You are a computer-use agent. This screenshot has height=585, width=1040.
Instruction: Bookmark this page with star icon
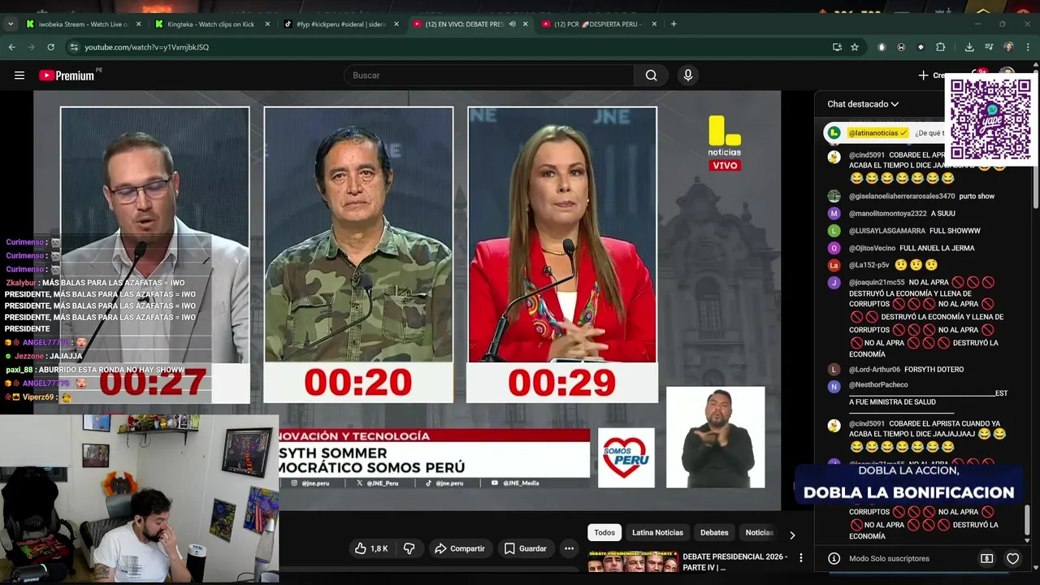coord(855,47)
